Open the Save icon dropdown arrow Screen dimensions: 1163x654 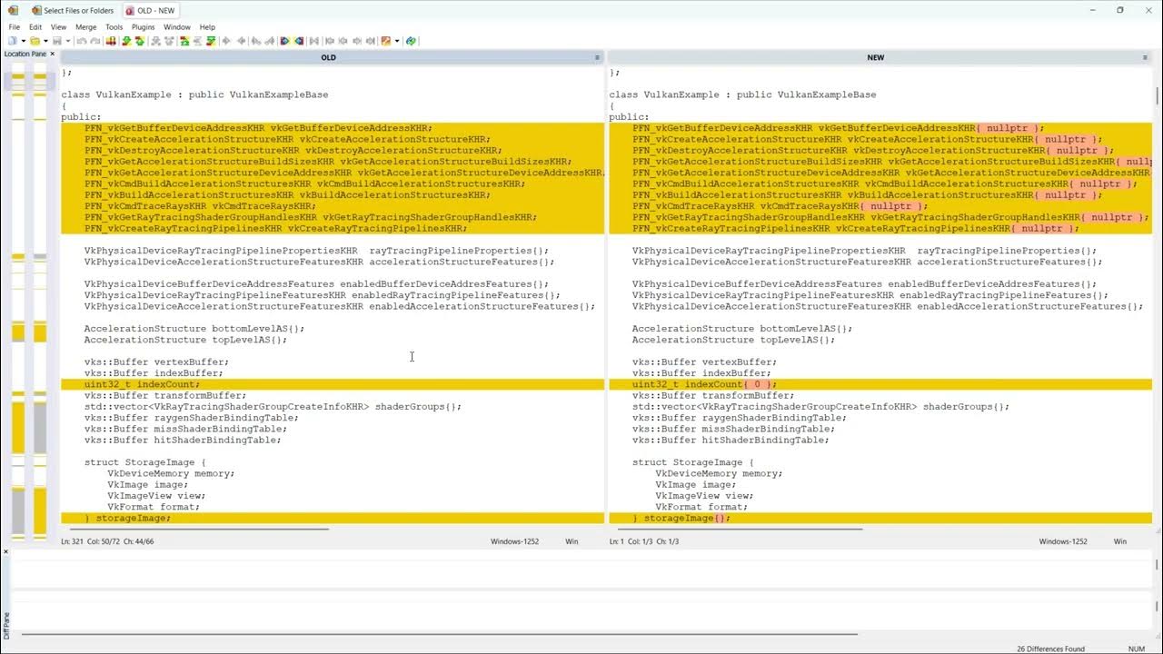68,41
